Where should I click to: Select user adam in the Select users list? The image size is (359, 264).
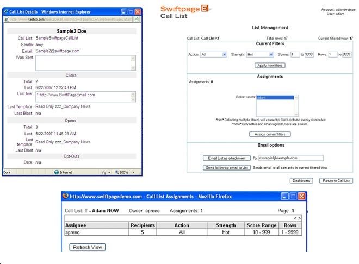tap(275, 98)
